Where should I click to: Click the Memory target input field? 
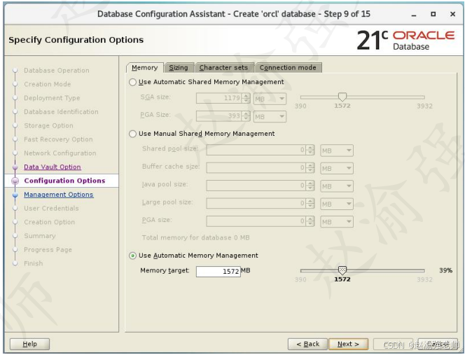pyautogui.click(x=218, y=271)
